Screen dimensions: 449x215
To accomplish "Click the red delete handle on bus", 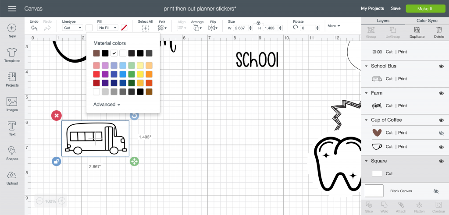I will pyautogui.click(x=57, y=116).
